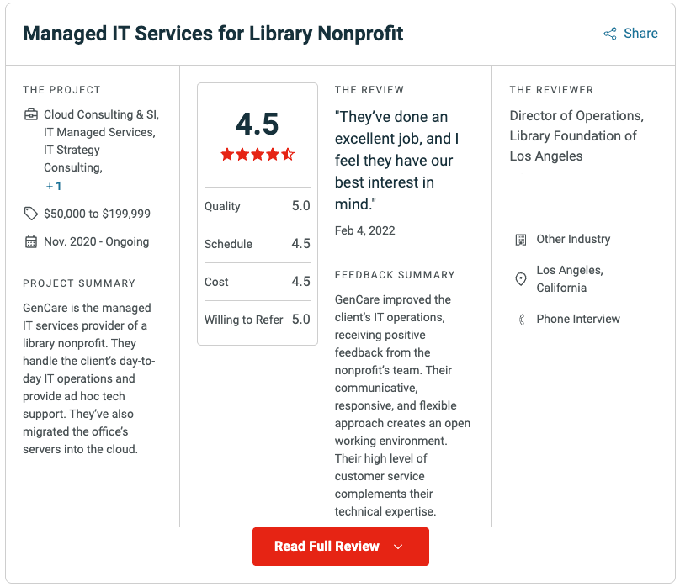
Task: Click the $50,000 to $199,999 budget text
Action: 97,214
